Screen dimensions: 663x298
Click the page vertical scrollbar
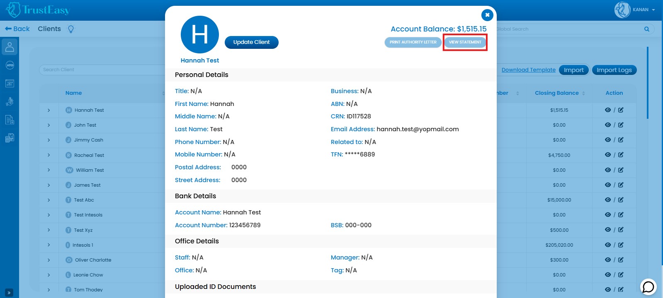click(x=647, y=83)
